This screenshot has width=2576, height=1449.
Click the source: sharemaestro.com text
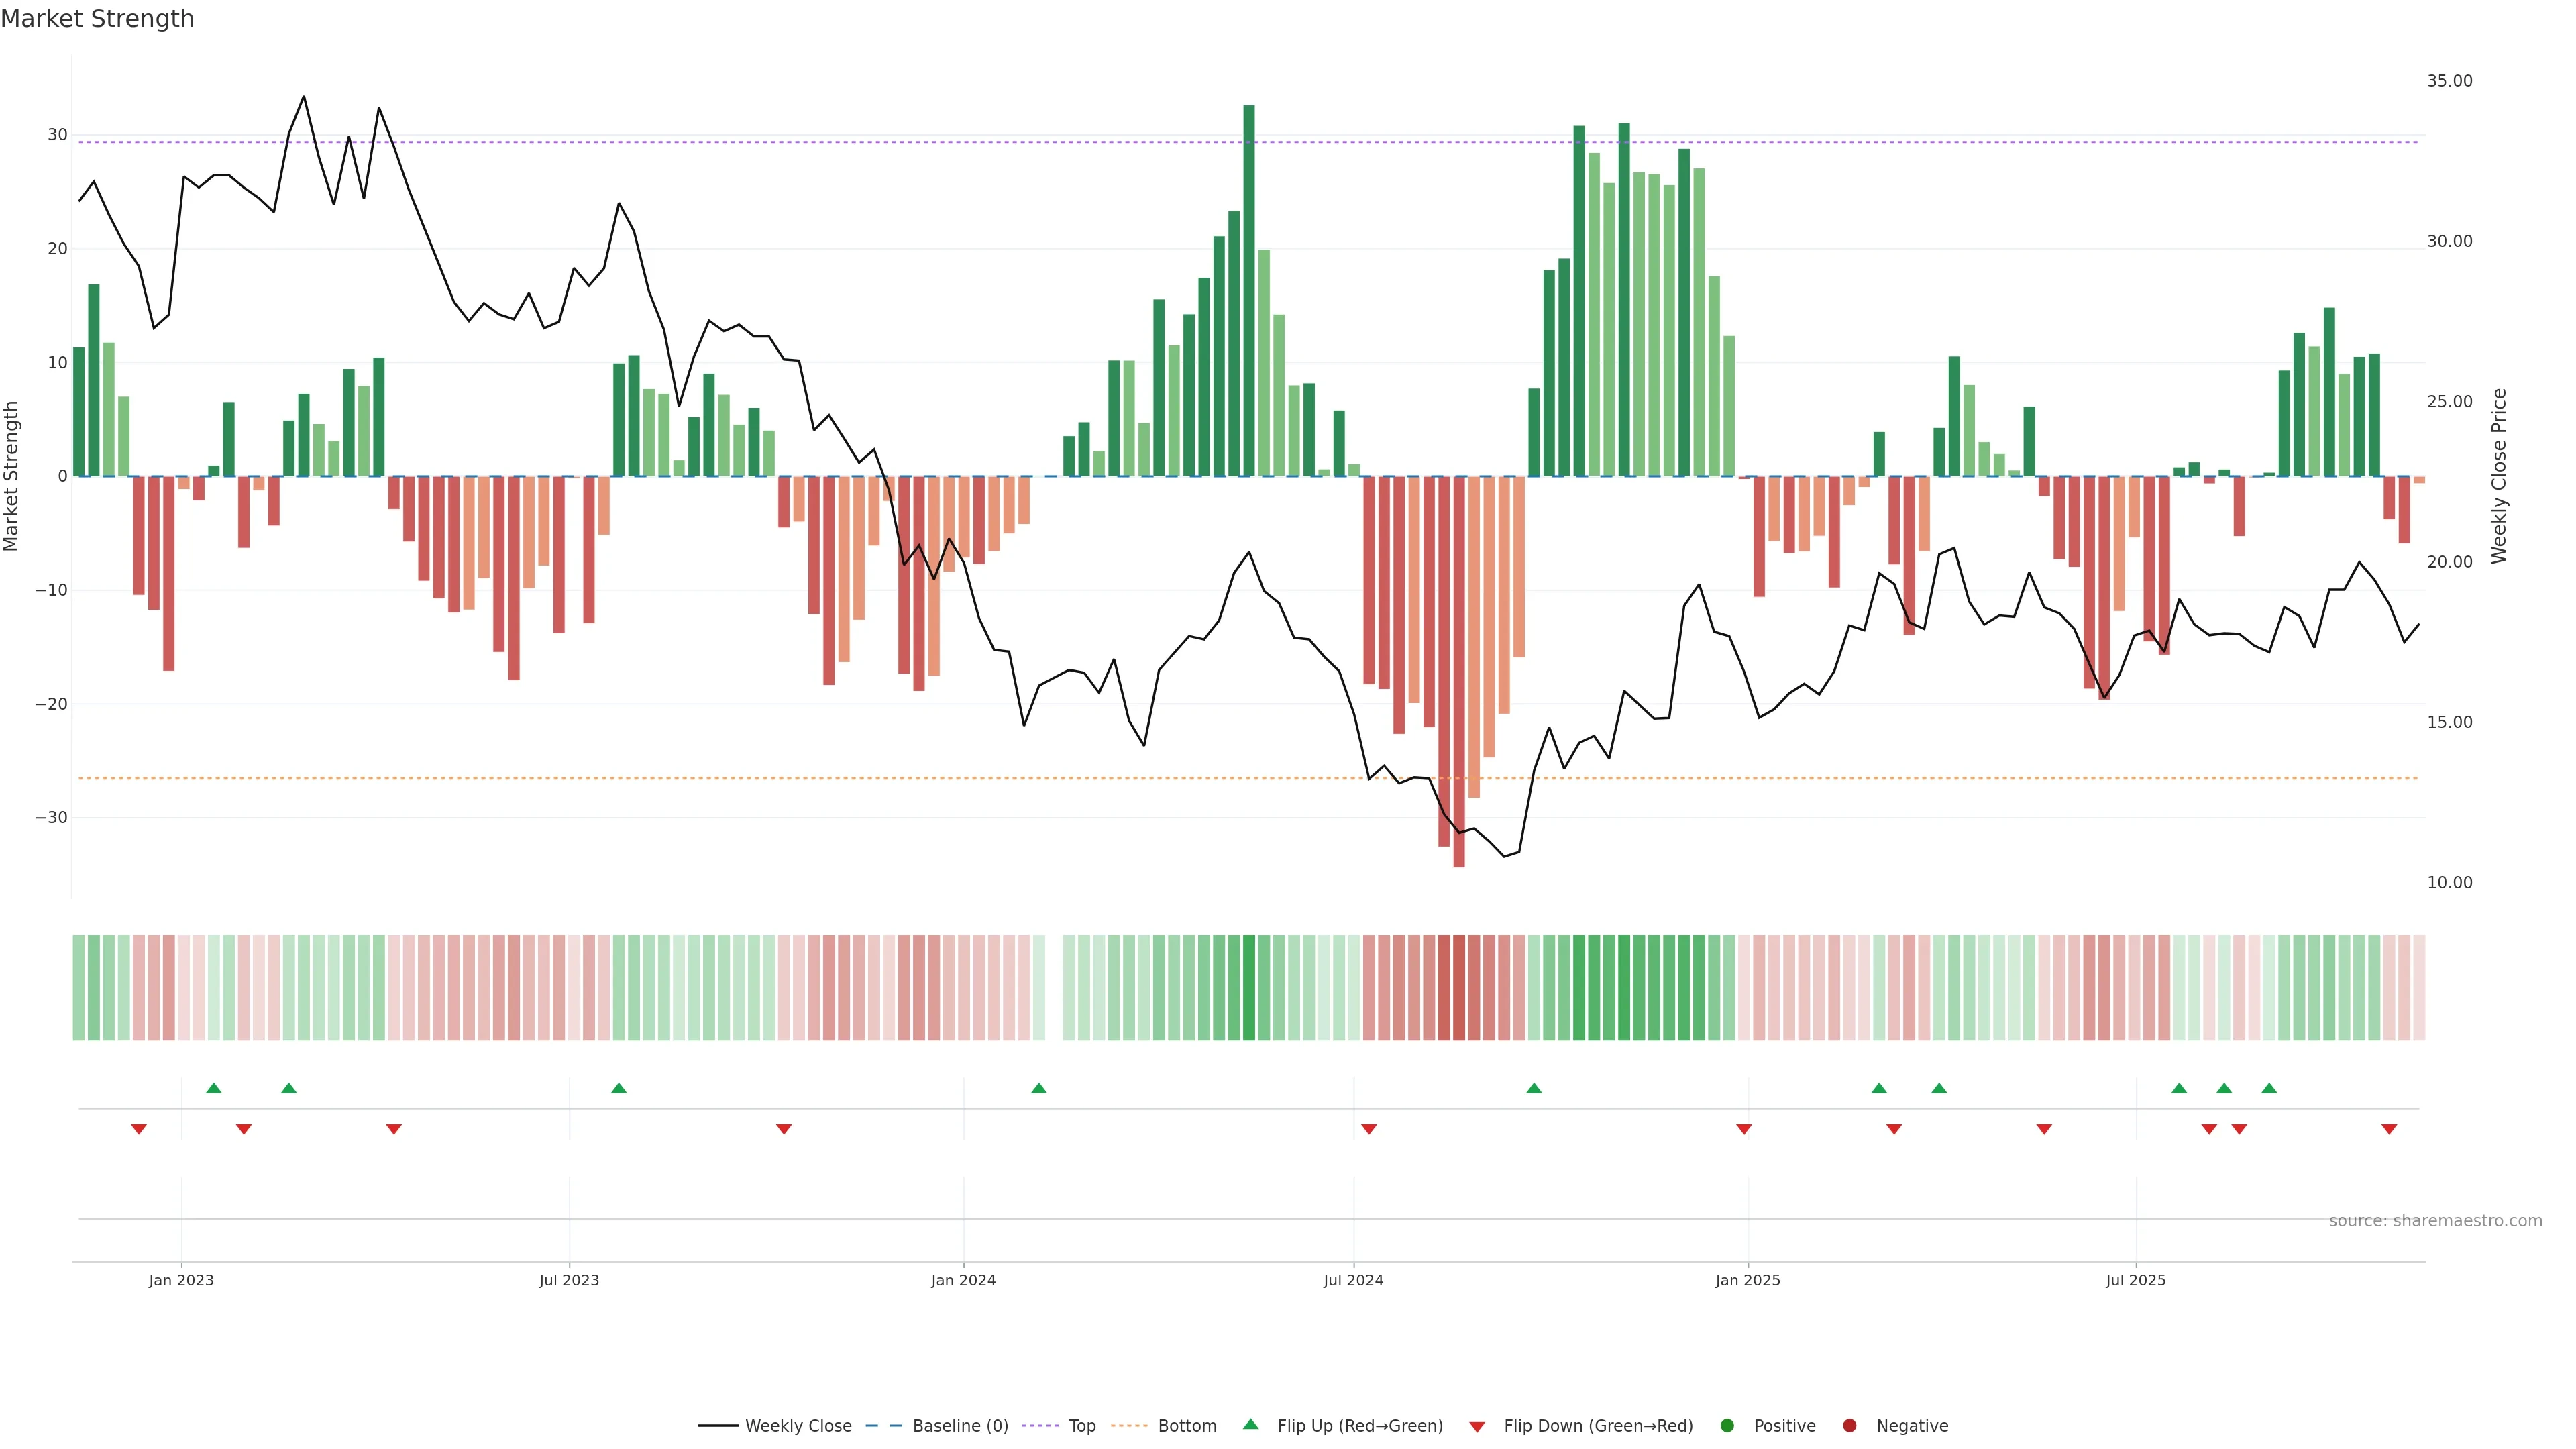[2435, 1221]
